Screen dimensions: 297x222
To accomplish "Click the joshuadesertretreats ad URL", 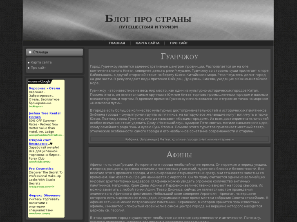I will click(x=46, y=135).
